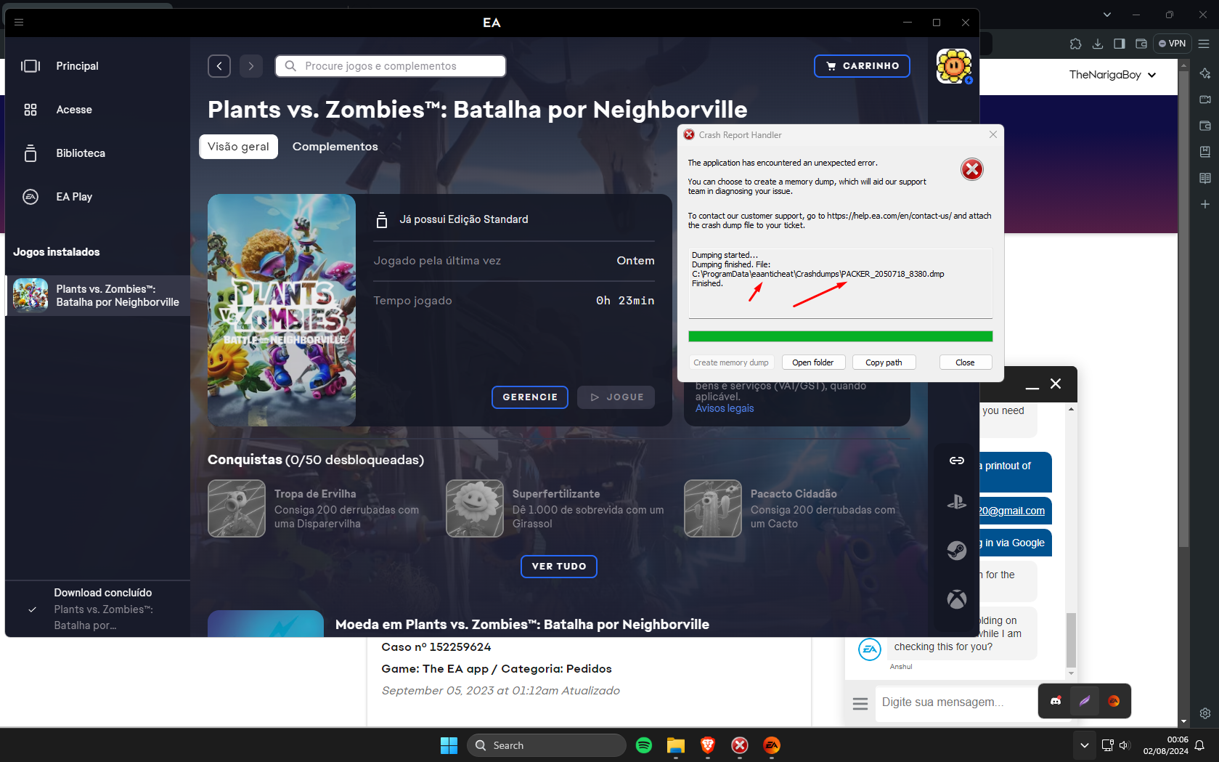
Task: Switch to the Visão geral tab
Action: (238, 147)
